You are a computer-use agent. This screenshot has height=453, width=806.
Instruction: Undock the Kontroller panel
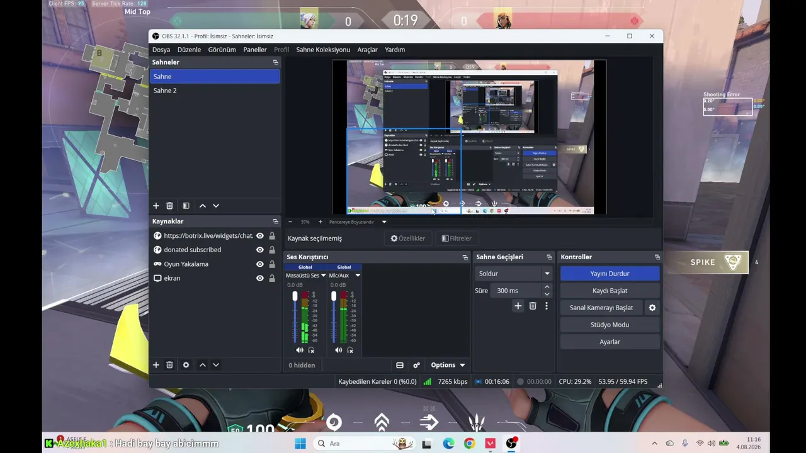(657, 257)
